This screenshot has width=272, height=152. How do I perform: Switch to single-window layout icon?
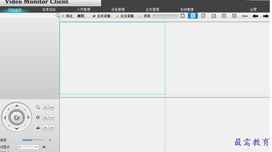[x=182, y=16]
